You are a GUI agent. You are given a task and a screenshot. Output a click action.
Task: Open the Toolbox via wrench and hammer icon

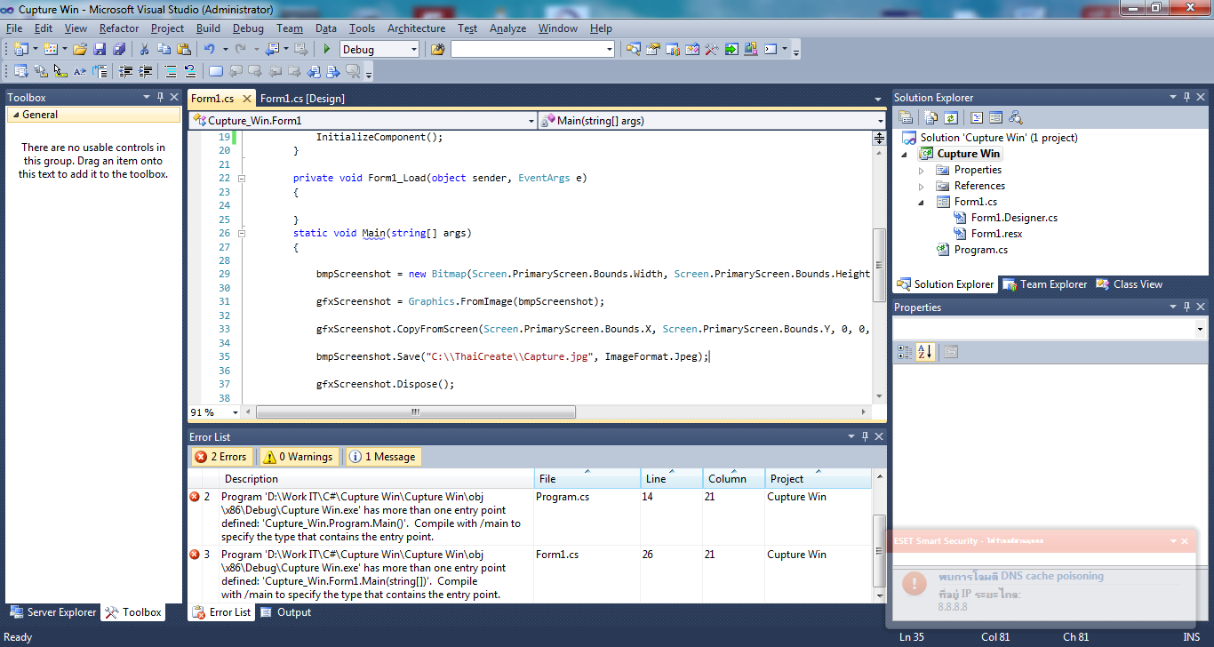point(711,49)
